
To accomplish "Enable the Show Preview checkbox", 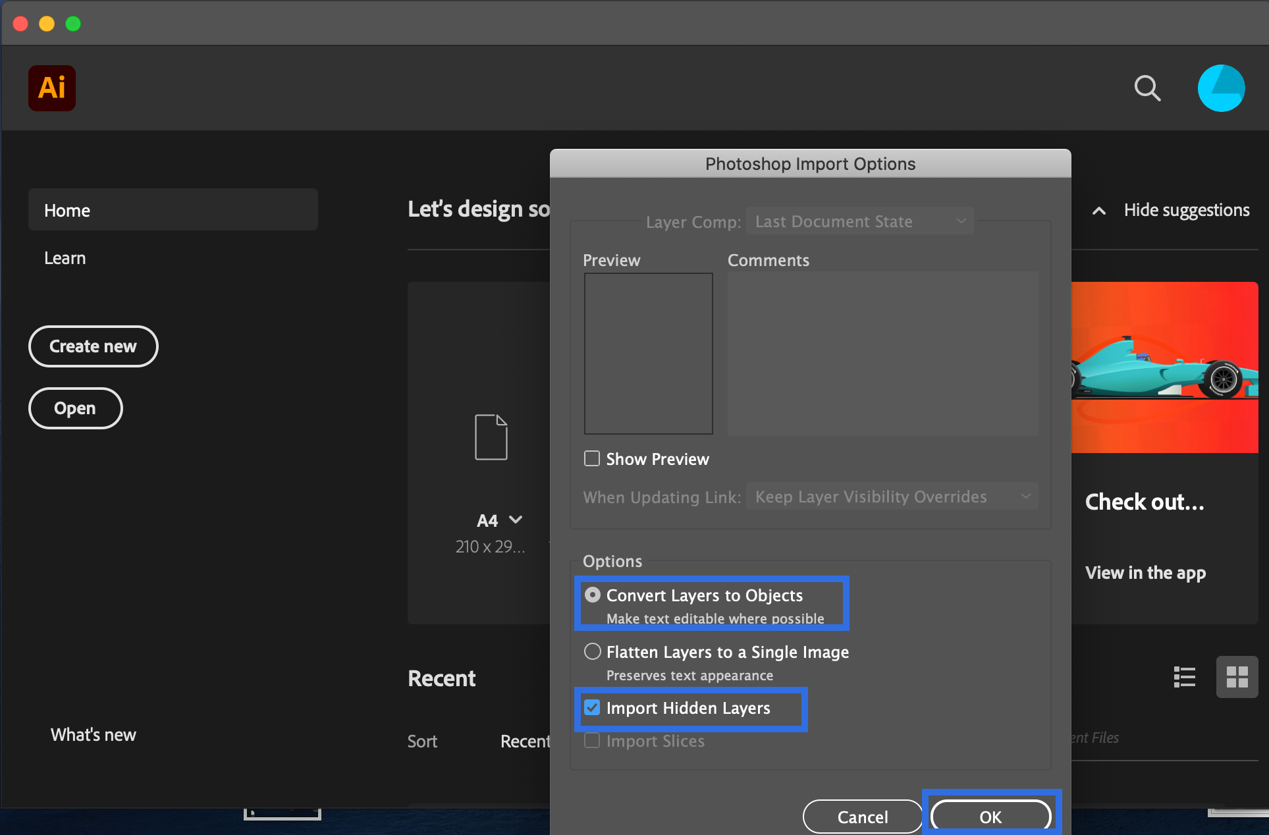I will (x=592, y=458).
